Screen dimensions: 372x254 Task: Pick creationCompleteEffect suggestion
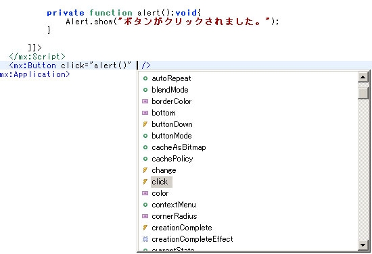click(x=192, y=239)
